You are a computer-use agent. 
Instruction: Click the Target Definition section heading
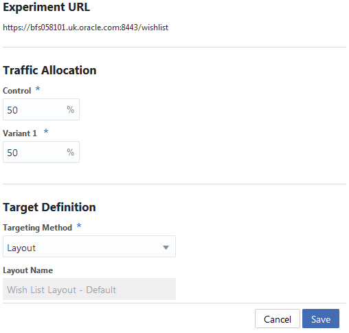pyautogui.click(x=49, y=207)
